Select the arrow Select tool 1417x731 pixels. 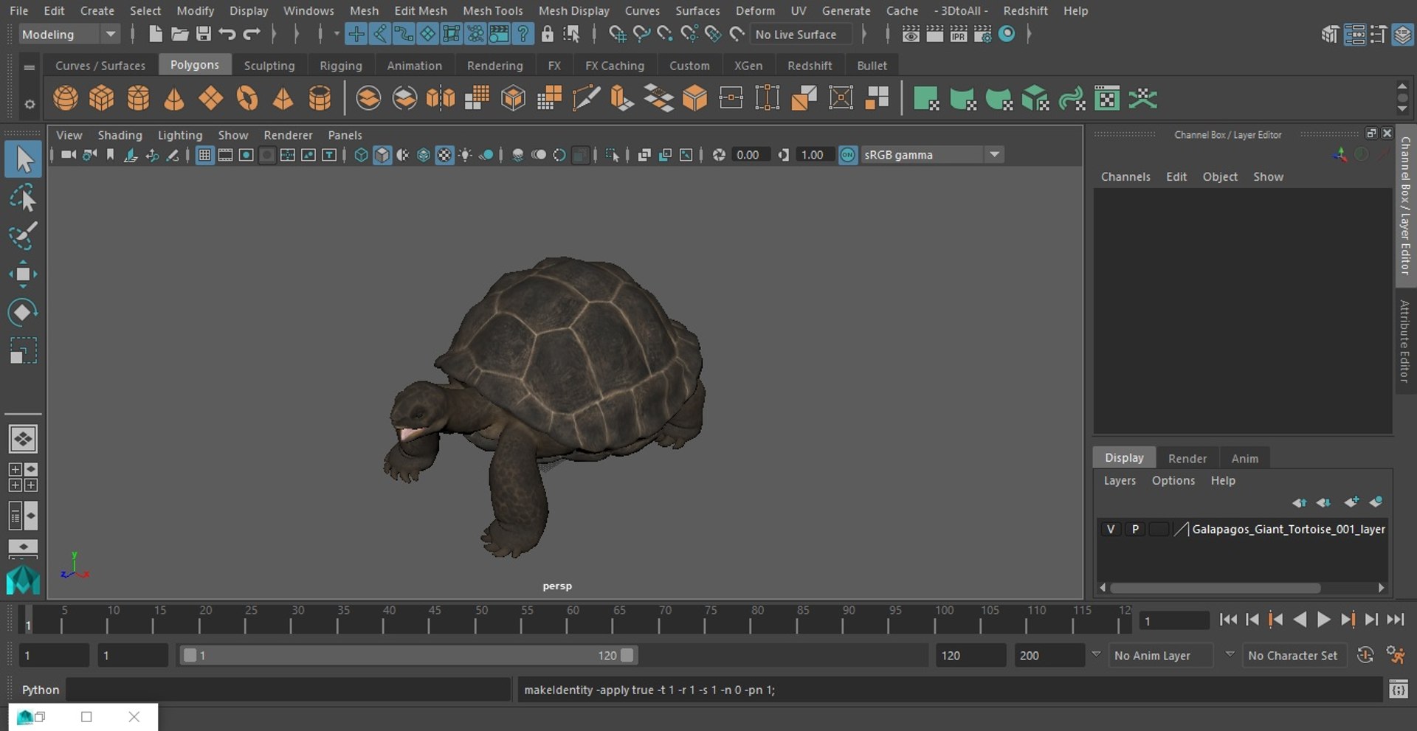point(23,159)
